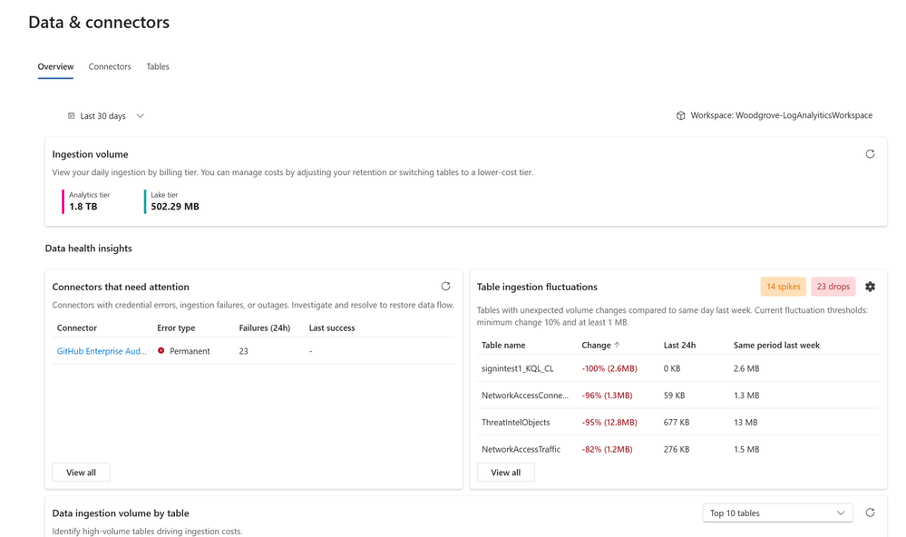Click the red Permanent error status icon

click(161, 351)
